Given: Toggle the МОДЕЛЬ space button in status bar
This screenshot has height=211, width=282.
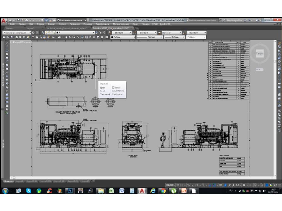Looking at the screenshot, I should tap(170, 185).
